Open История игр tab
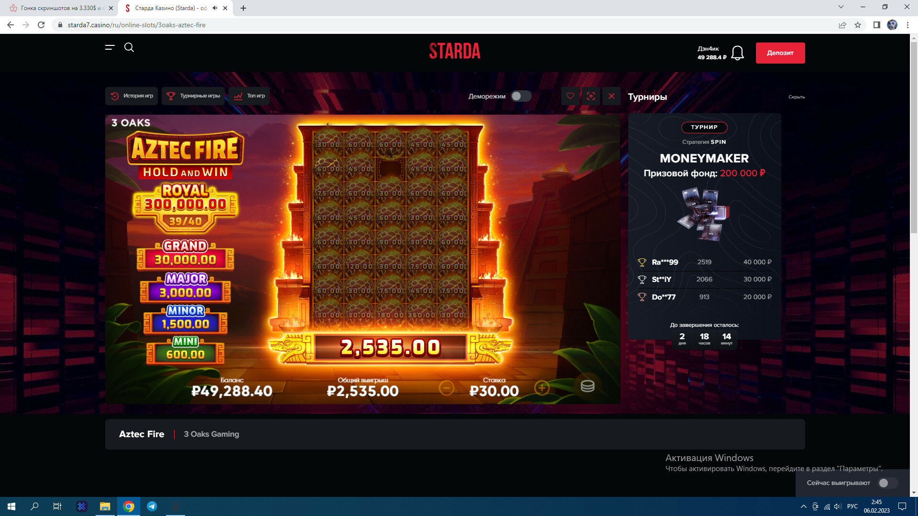This screenshot has height=516, width=918. point(131,96)
